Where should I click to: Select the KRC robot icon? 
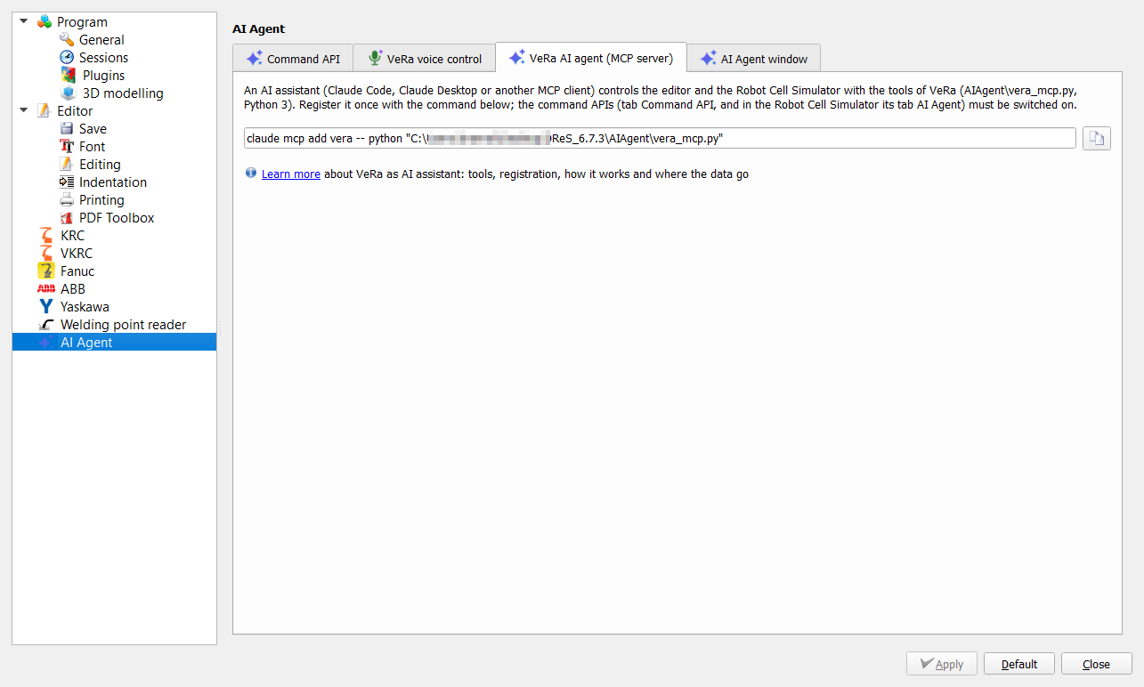[45, 235]
